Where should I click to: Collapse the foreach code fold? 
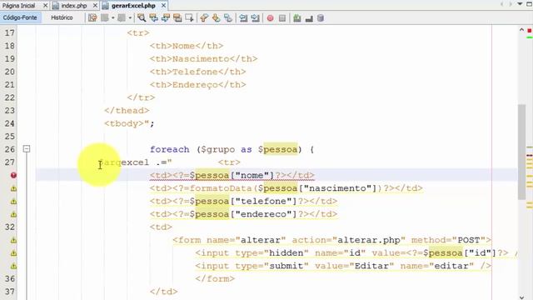coord(27,148)
